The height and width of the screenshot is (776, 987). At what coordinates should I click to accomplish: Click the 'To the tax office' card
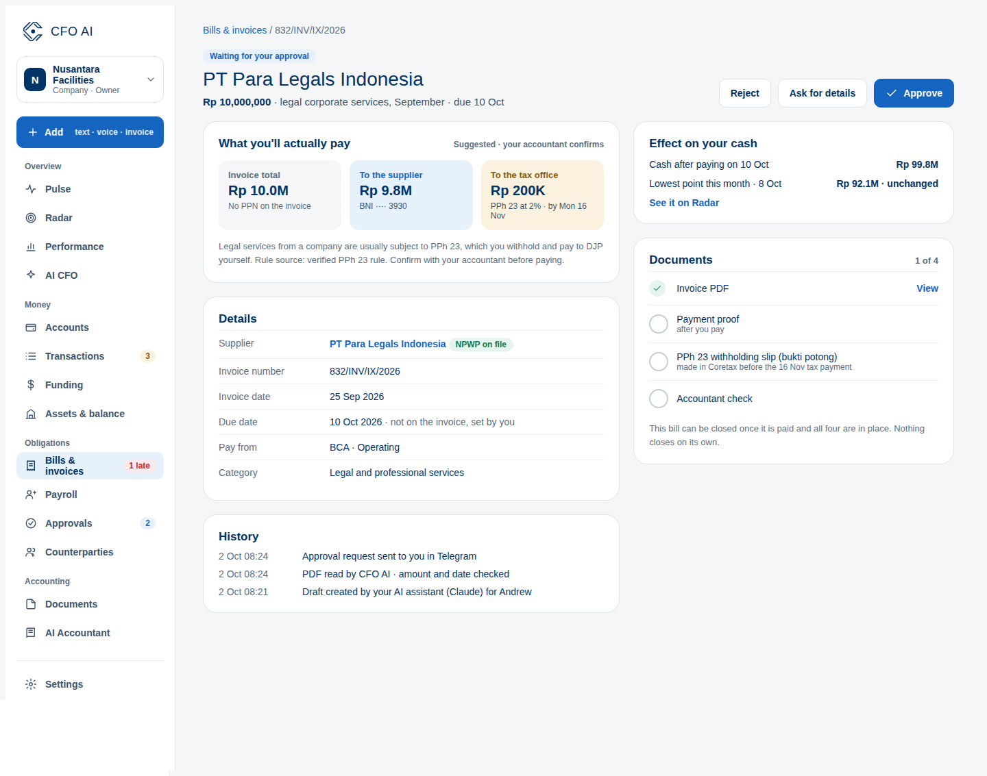[542, 195]
